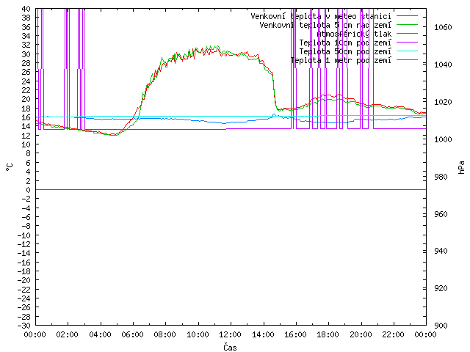This screenshot has width=470, height=352.
Task: Click legend label 'Venkovní teplota v meteo stanici'
Action: click(x=321, y=16)
